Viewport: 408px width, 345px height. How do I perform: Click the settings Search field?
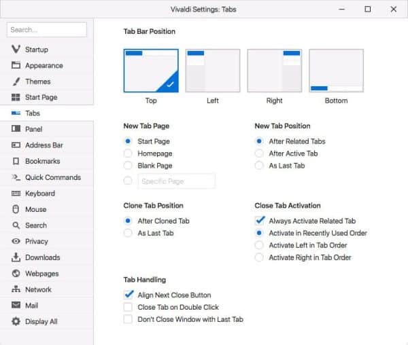47,30
